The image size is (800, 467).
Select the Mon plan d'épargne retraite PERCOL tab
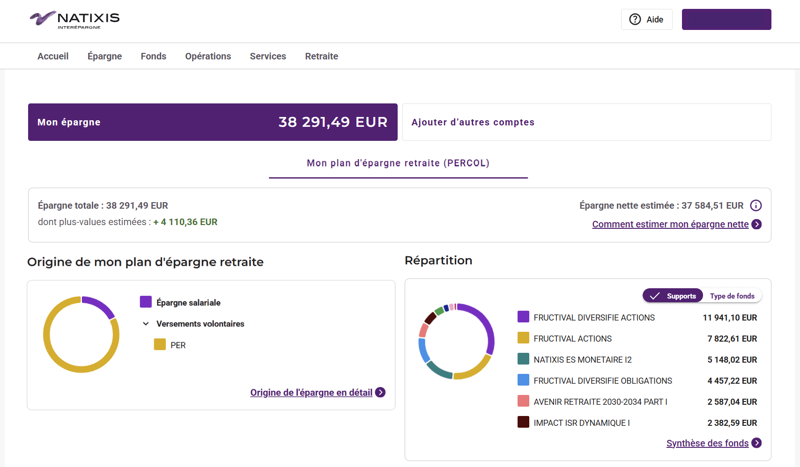click(398, 163)
